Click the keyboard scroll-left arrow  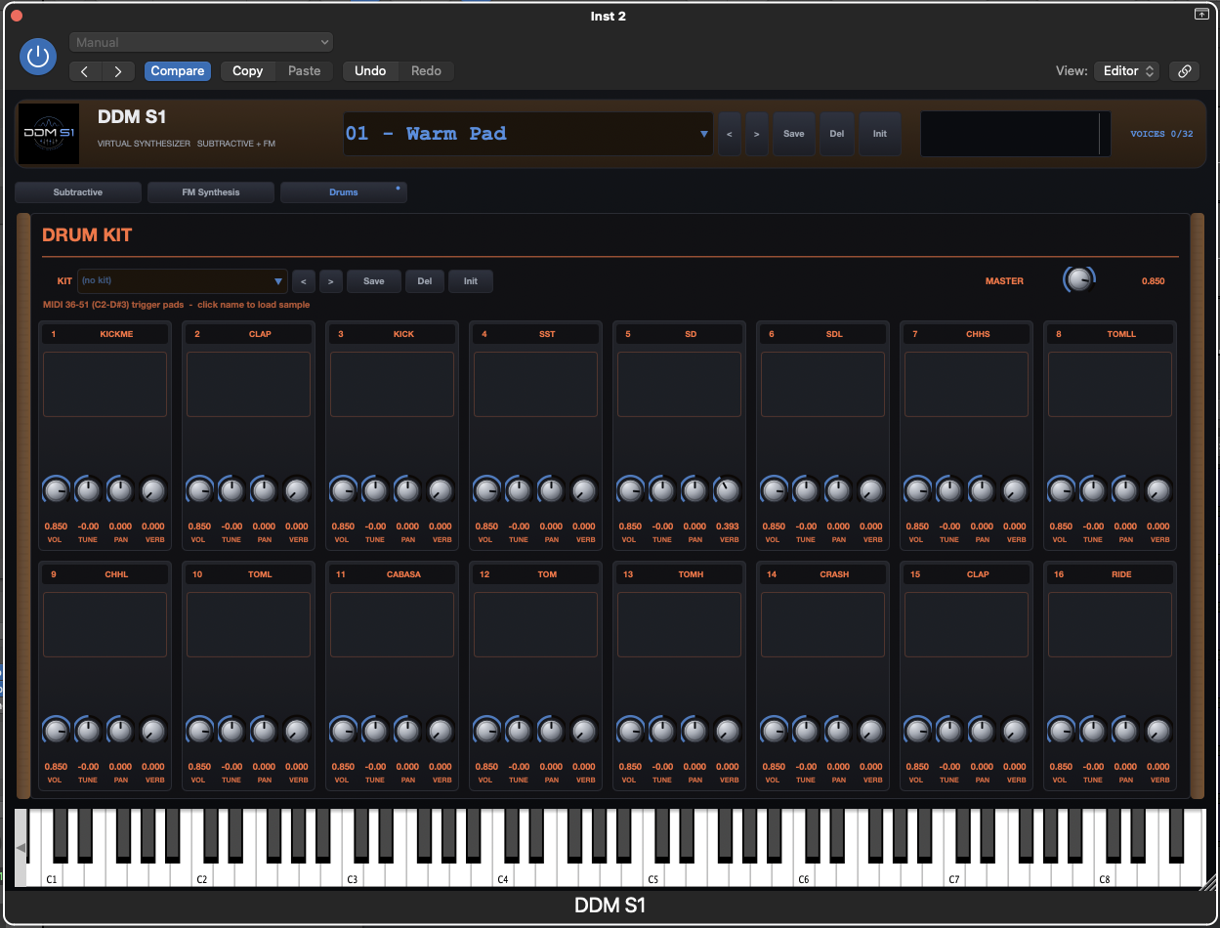21,847
